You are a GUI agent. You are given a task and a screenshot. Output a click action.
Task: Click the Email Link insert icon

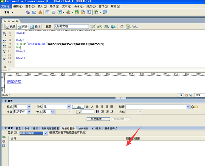(x=34, y=12)
